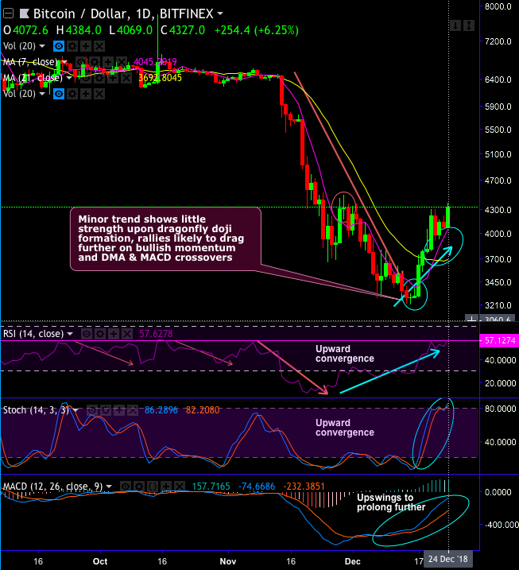Collapse the chart legend with the minus box
Image resolution: width=519 pixels, height=570 pixels.
pos(8,14)
